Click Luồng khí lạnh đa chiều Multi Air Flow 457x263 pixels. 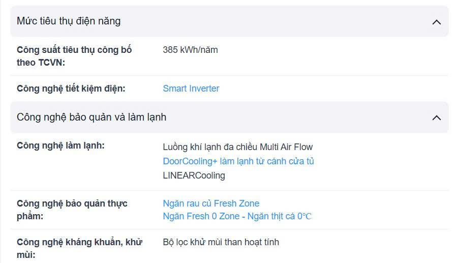click(237, 147)
